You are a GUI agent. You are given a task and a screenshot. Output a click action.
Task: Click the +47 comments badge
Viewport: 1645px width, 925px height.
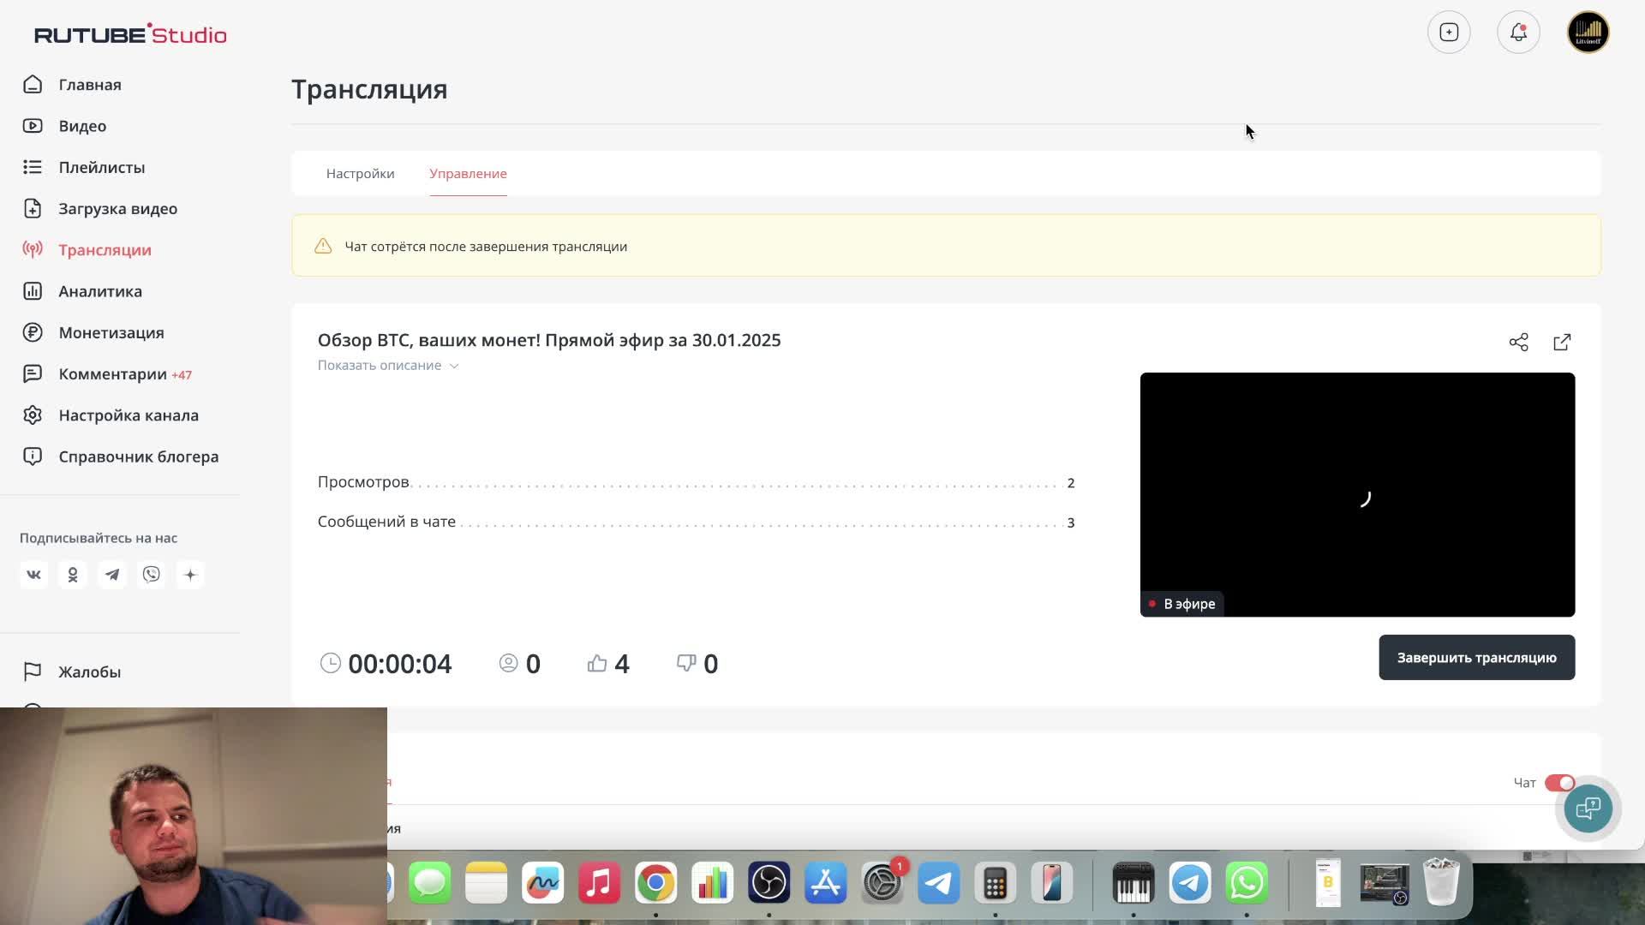(x=182, y=375)
